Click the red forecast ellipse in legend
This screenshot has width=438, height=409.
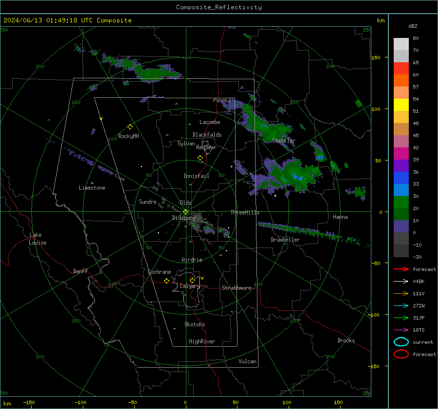tap(401, 354)
